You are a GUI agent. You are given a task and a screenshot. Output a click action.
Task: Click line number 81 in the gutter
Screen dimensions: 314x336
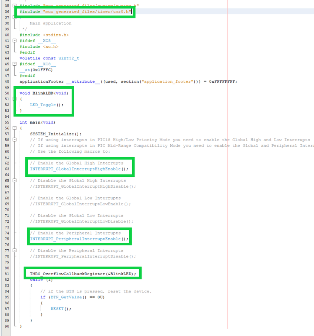[x=7, y=274]
